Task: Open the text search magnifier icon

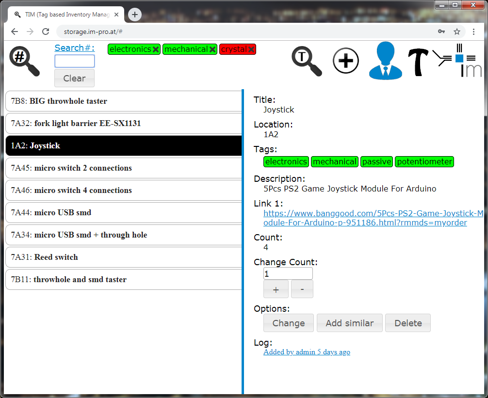Action: tap(307, 61)
